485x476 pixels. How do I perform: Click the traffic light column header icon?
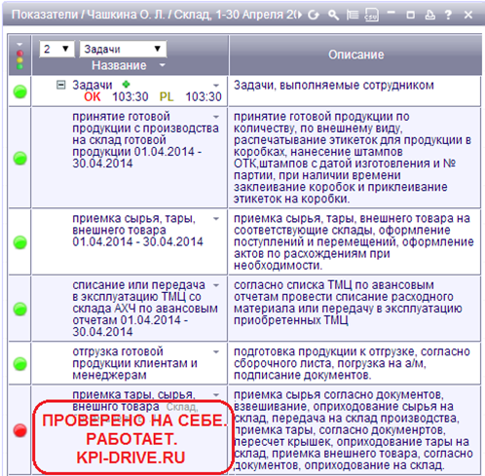tap(19, 60)
